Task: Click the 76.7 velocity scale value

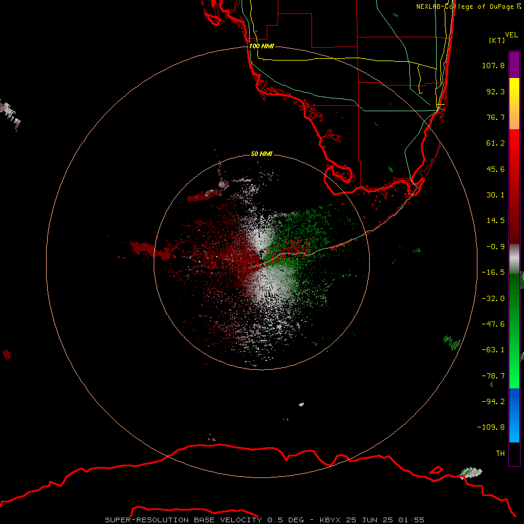Action: 495,117
